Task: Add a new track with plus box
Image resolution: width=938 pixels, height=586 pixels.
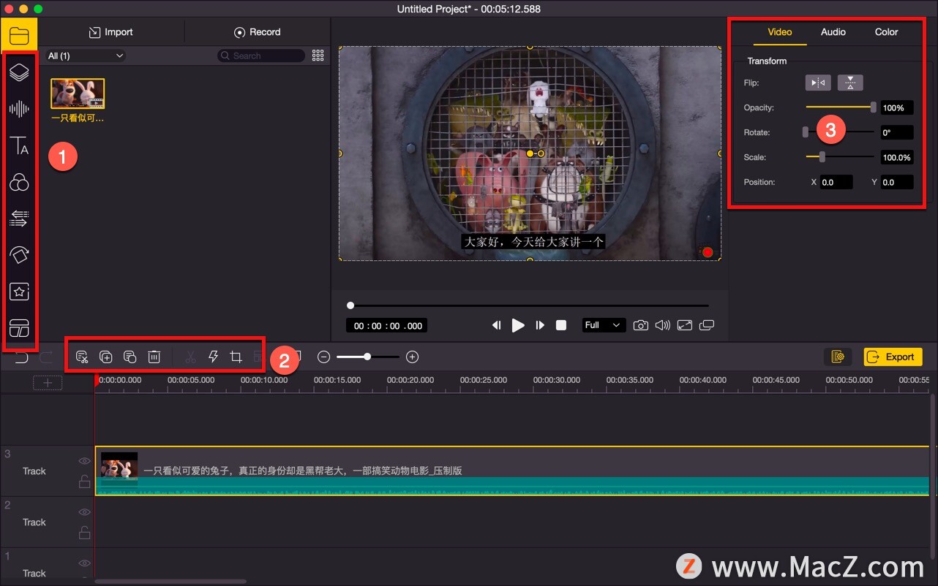Action: pos(48,383)
